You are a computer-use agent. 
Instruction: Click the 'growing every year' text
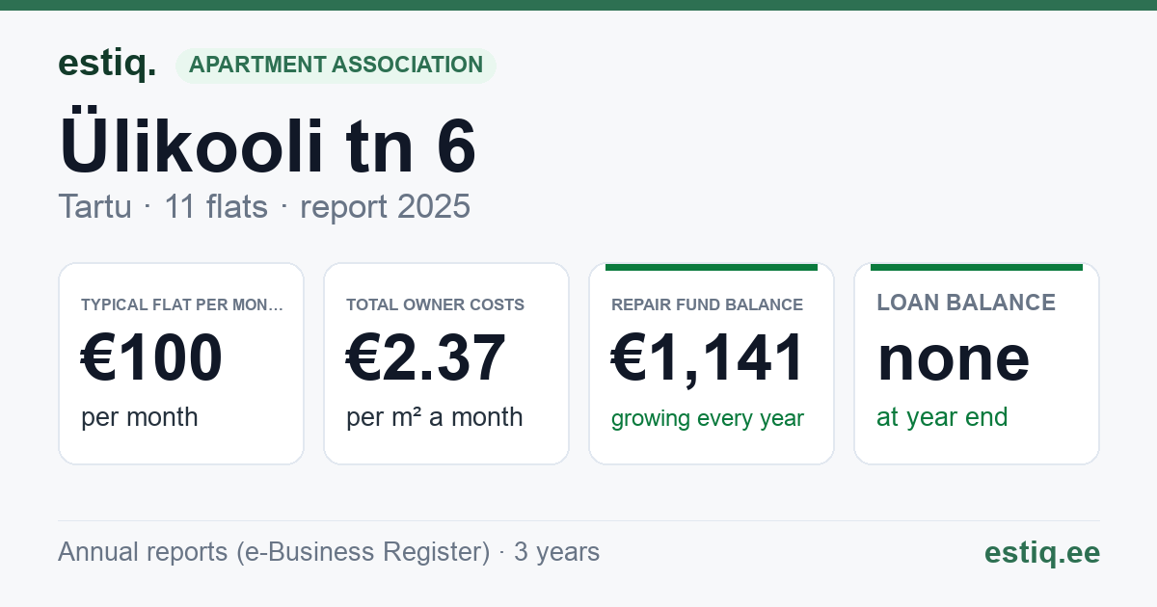708,418
